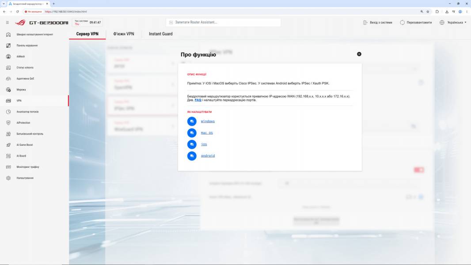
Task: Click the Windows setup guide chat icon
Action: pyautogui.click(x=192, y=121)
